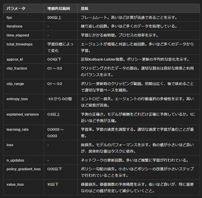Click the エントロピー損失 description text
Viewport: 202px width, 198px height.
pos(137,102)
